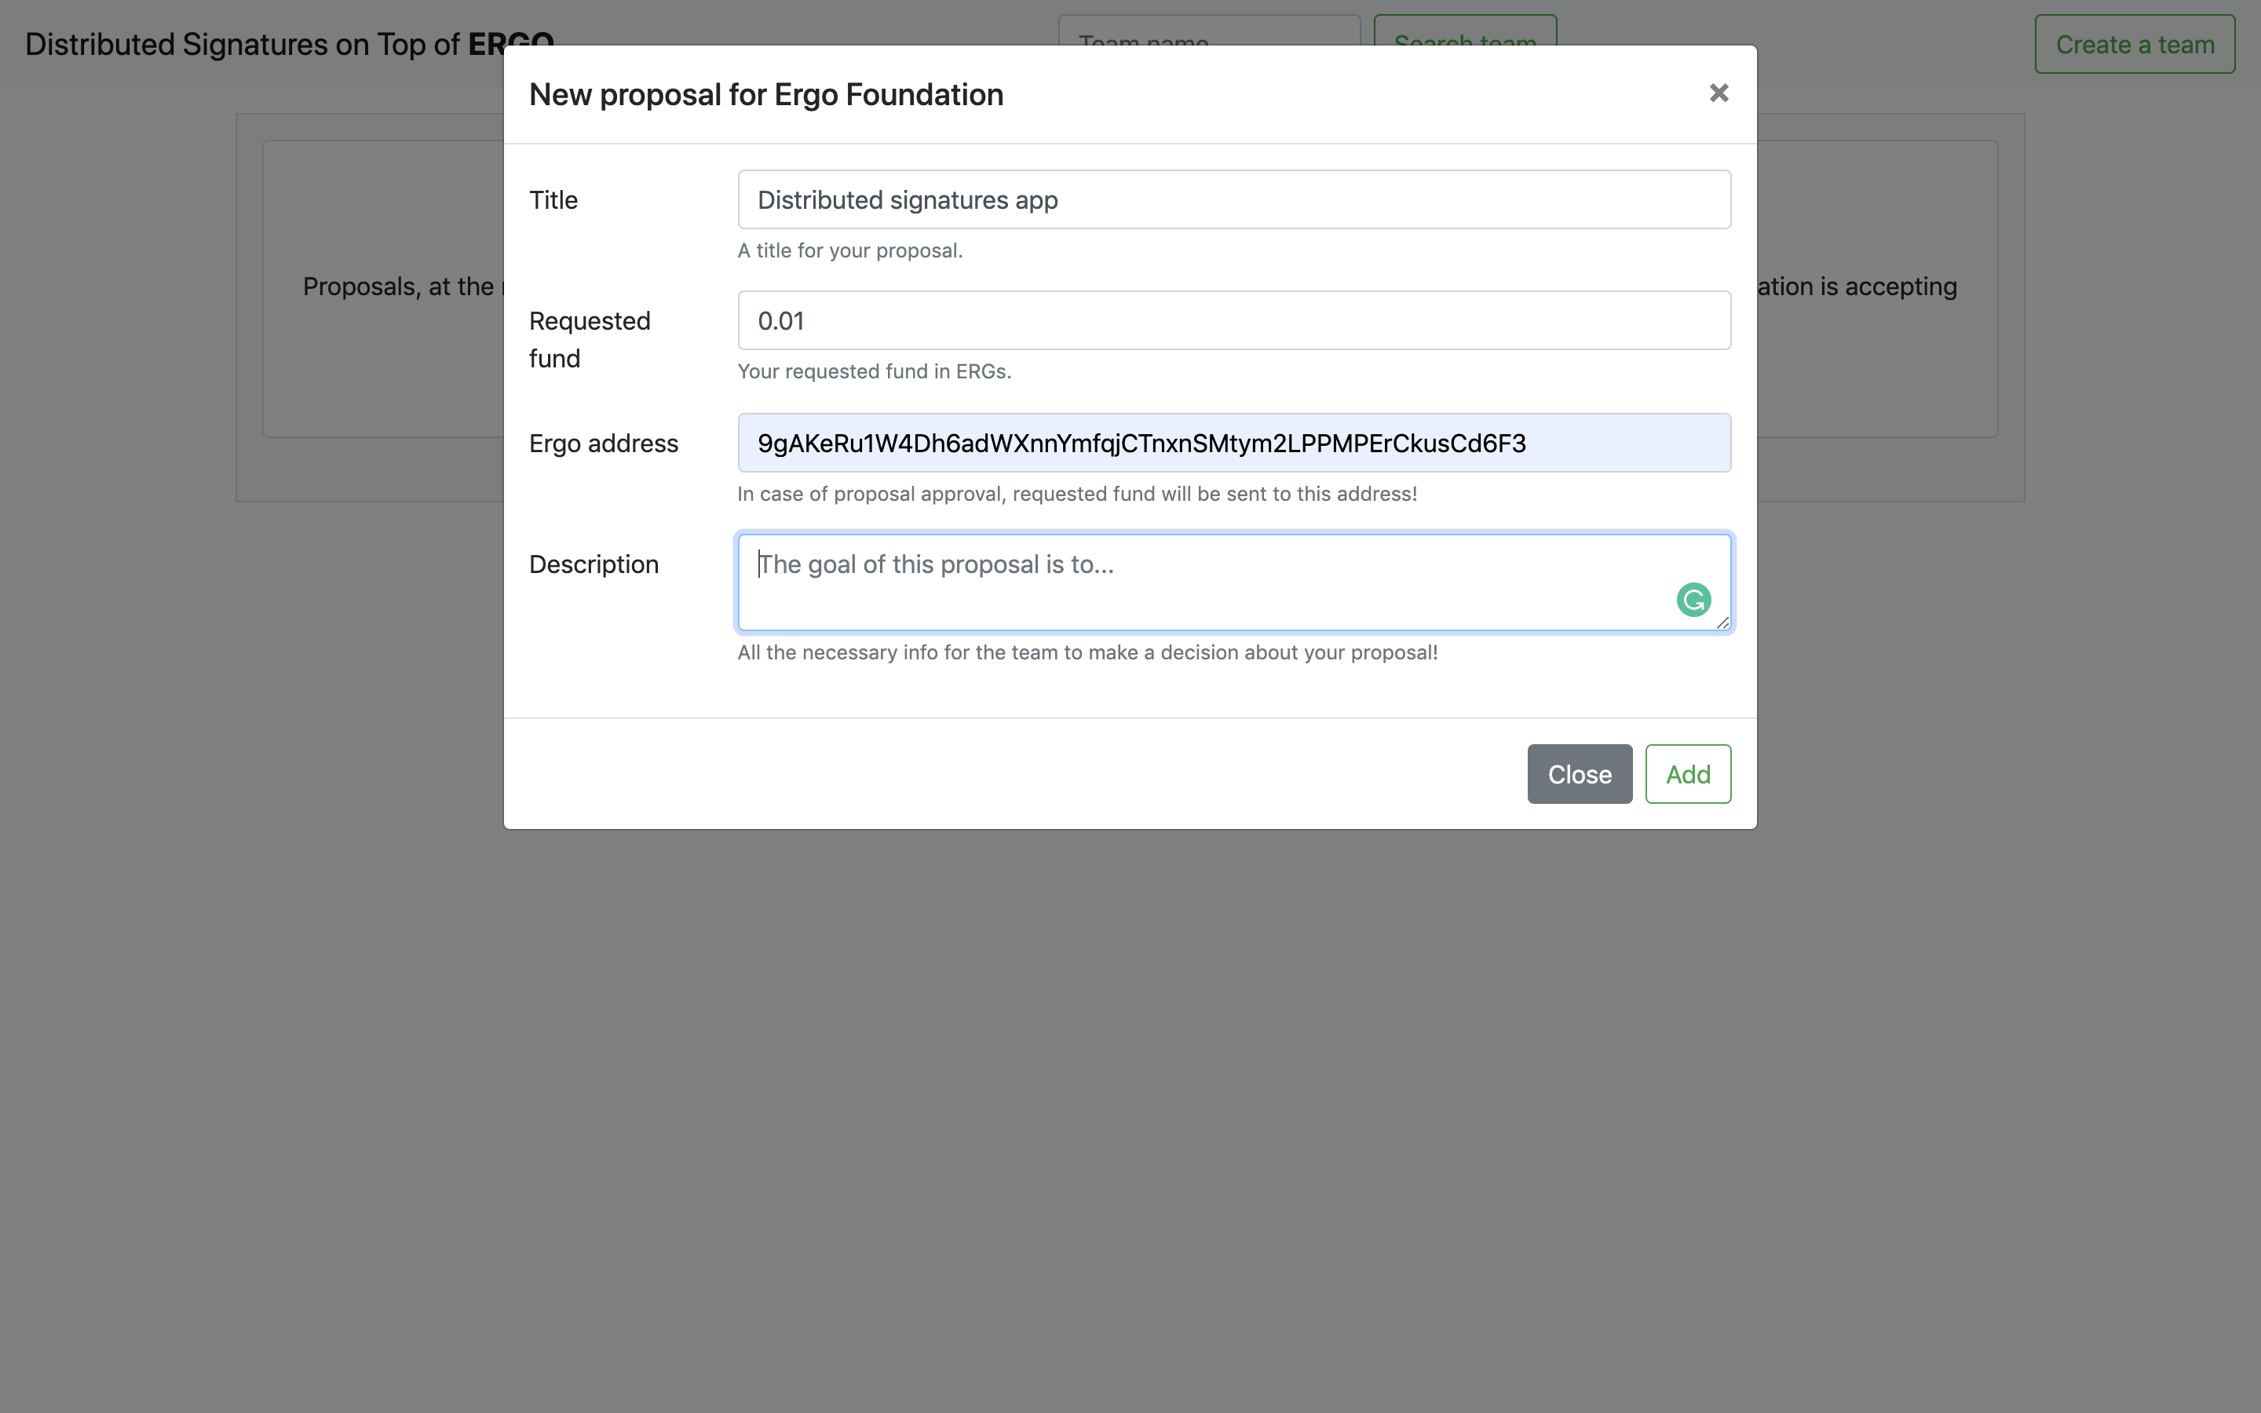Click the green Grammarly icon in Description

1693,600
